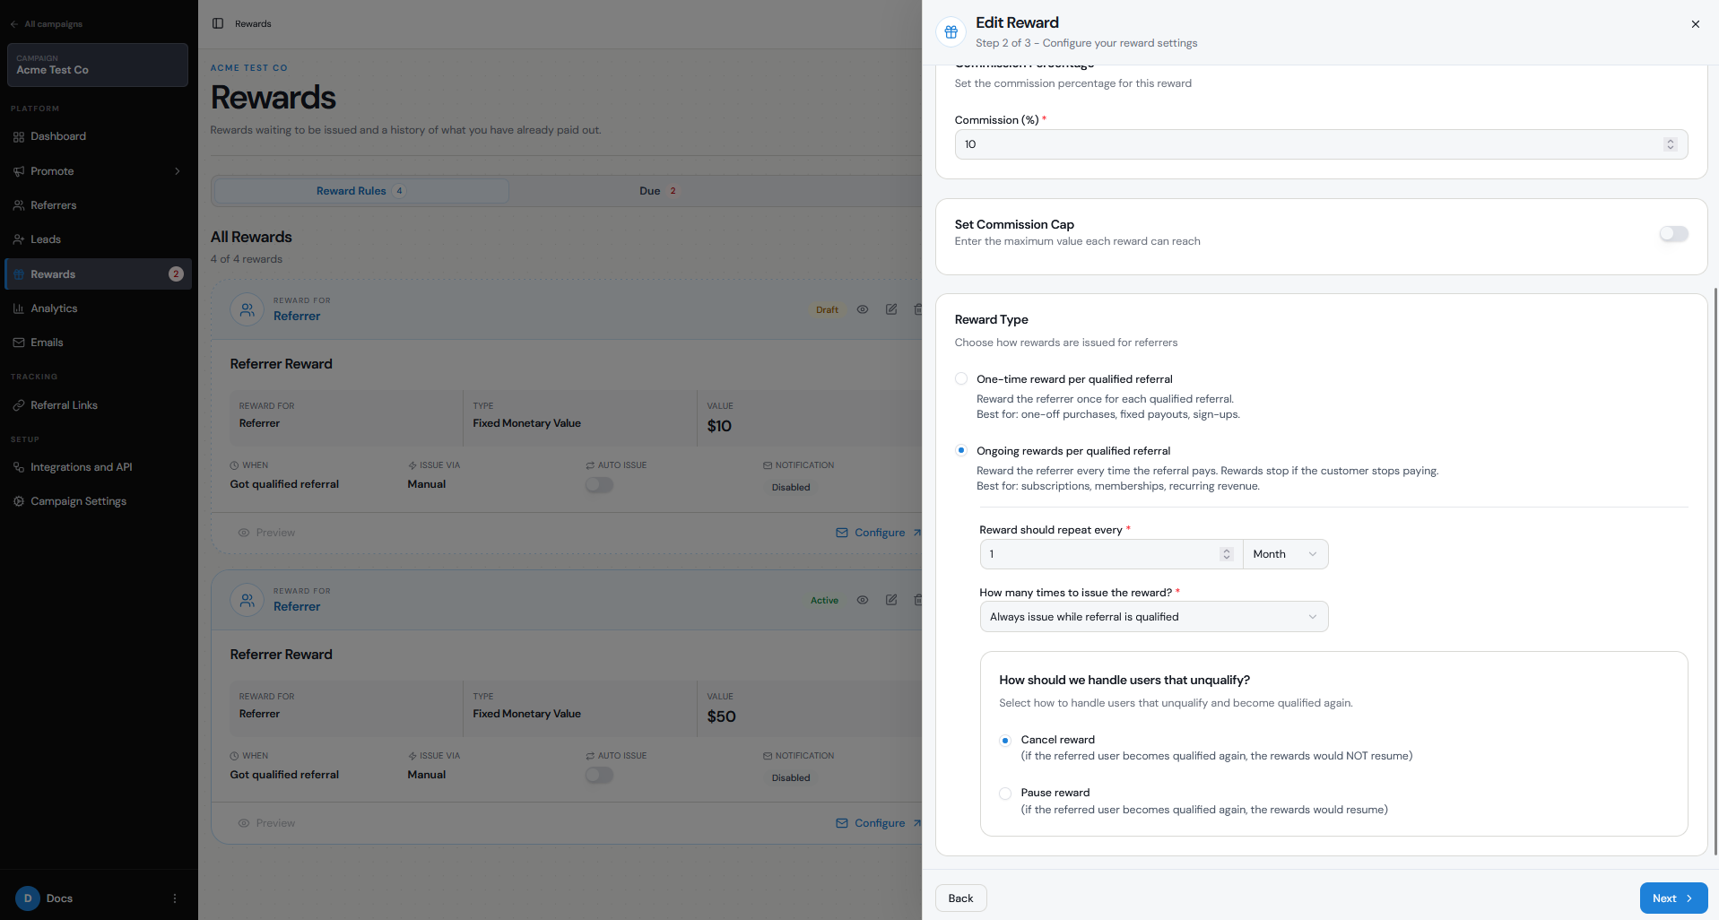Select the Cancel reward option
The height and width of the screenshot is (920, 1719).
1005,741
